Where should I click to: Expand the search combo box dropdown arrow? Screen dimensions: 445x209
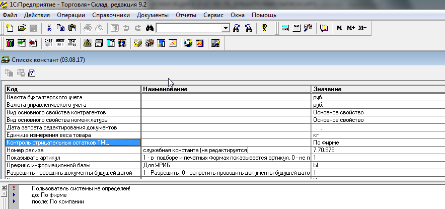tap(226, 28)
